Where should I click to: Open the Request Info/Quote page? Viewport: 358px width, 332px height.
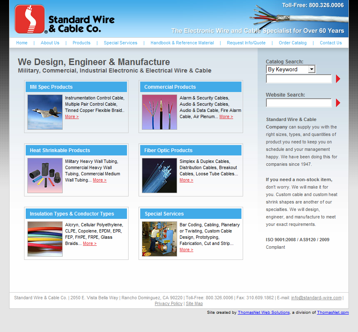(246, 43)
